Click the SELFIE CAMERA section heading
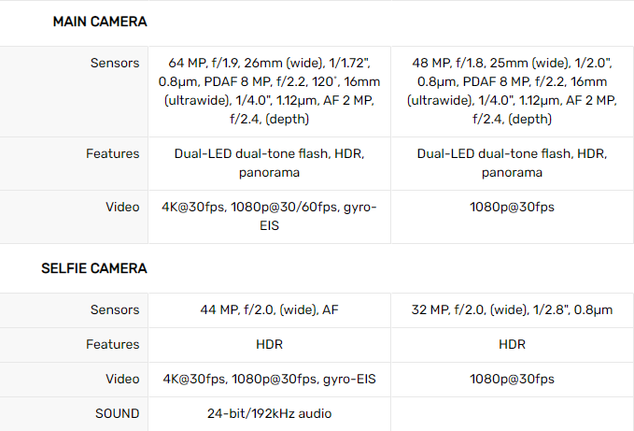634x431 pixels. pos(93,268)
